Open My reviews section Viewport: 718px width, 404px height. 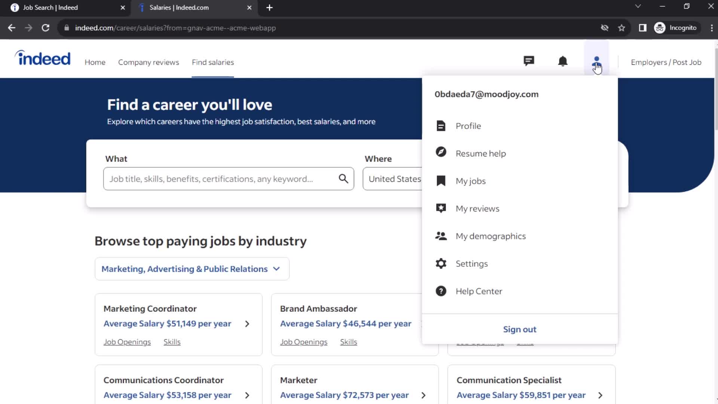tap(477, 208)
